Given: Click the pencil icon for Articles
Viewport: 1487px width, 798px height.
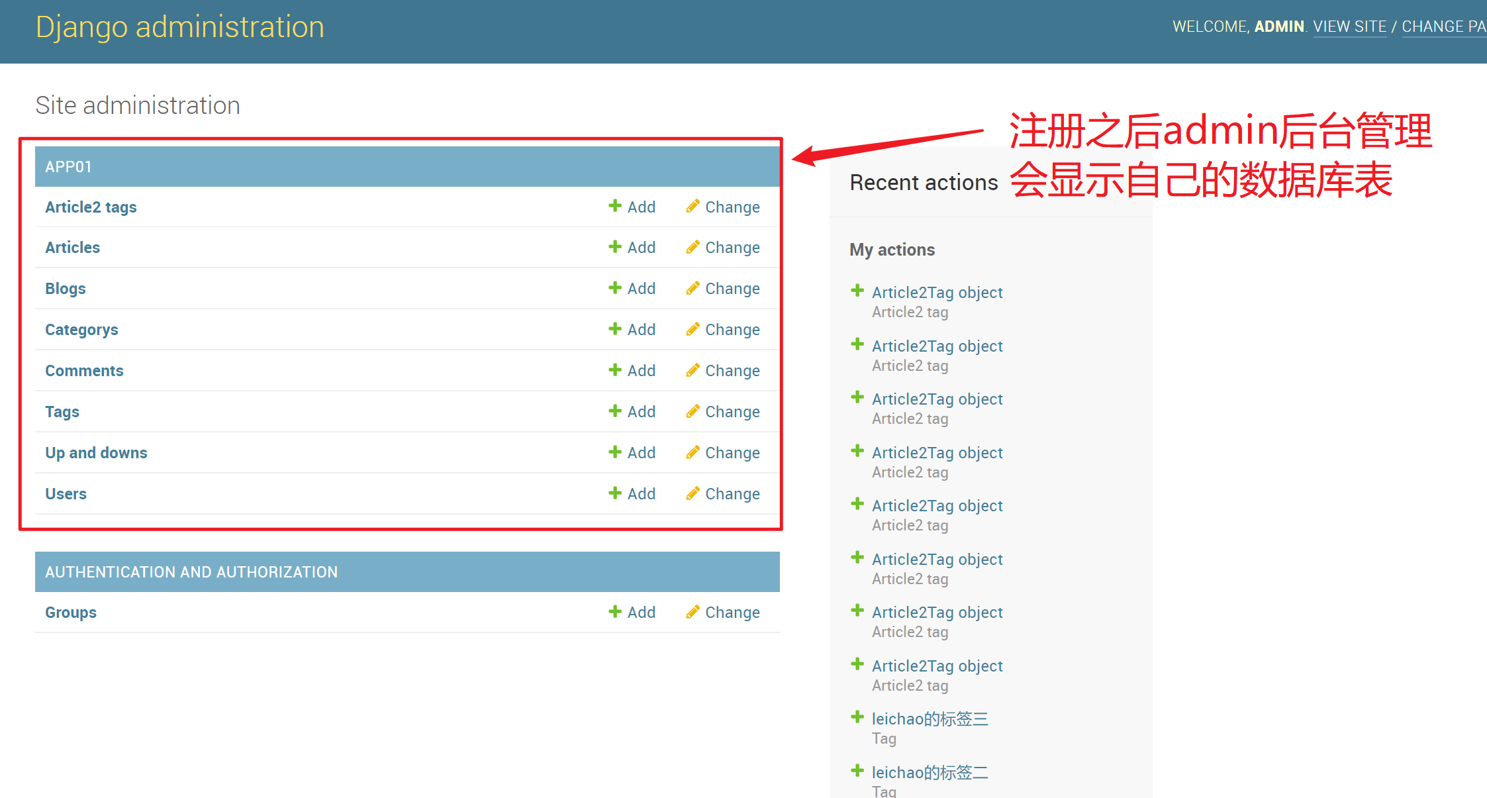Looking at the screenshot, I should pos(693,248).
